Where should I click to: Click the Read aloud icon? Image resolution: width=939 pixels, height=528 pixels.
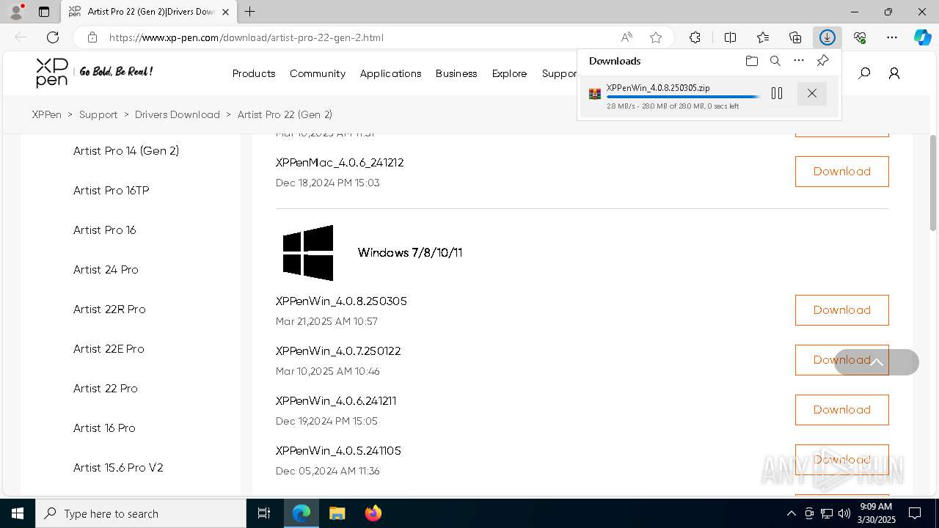click(x=626, y=37)
